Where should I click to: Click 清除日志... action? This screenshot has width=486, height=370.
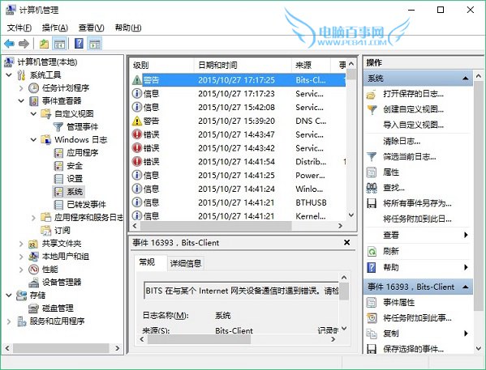pos(402,142)
